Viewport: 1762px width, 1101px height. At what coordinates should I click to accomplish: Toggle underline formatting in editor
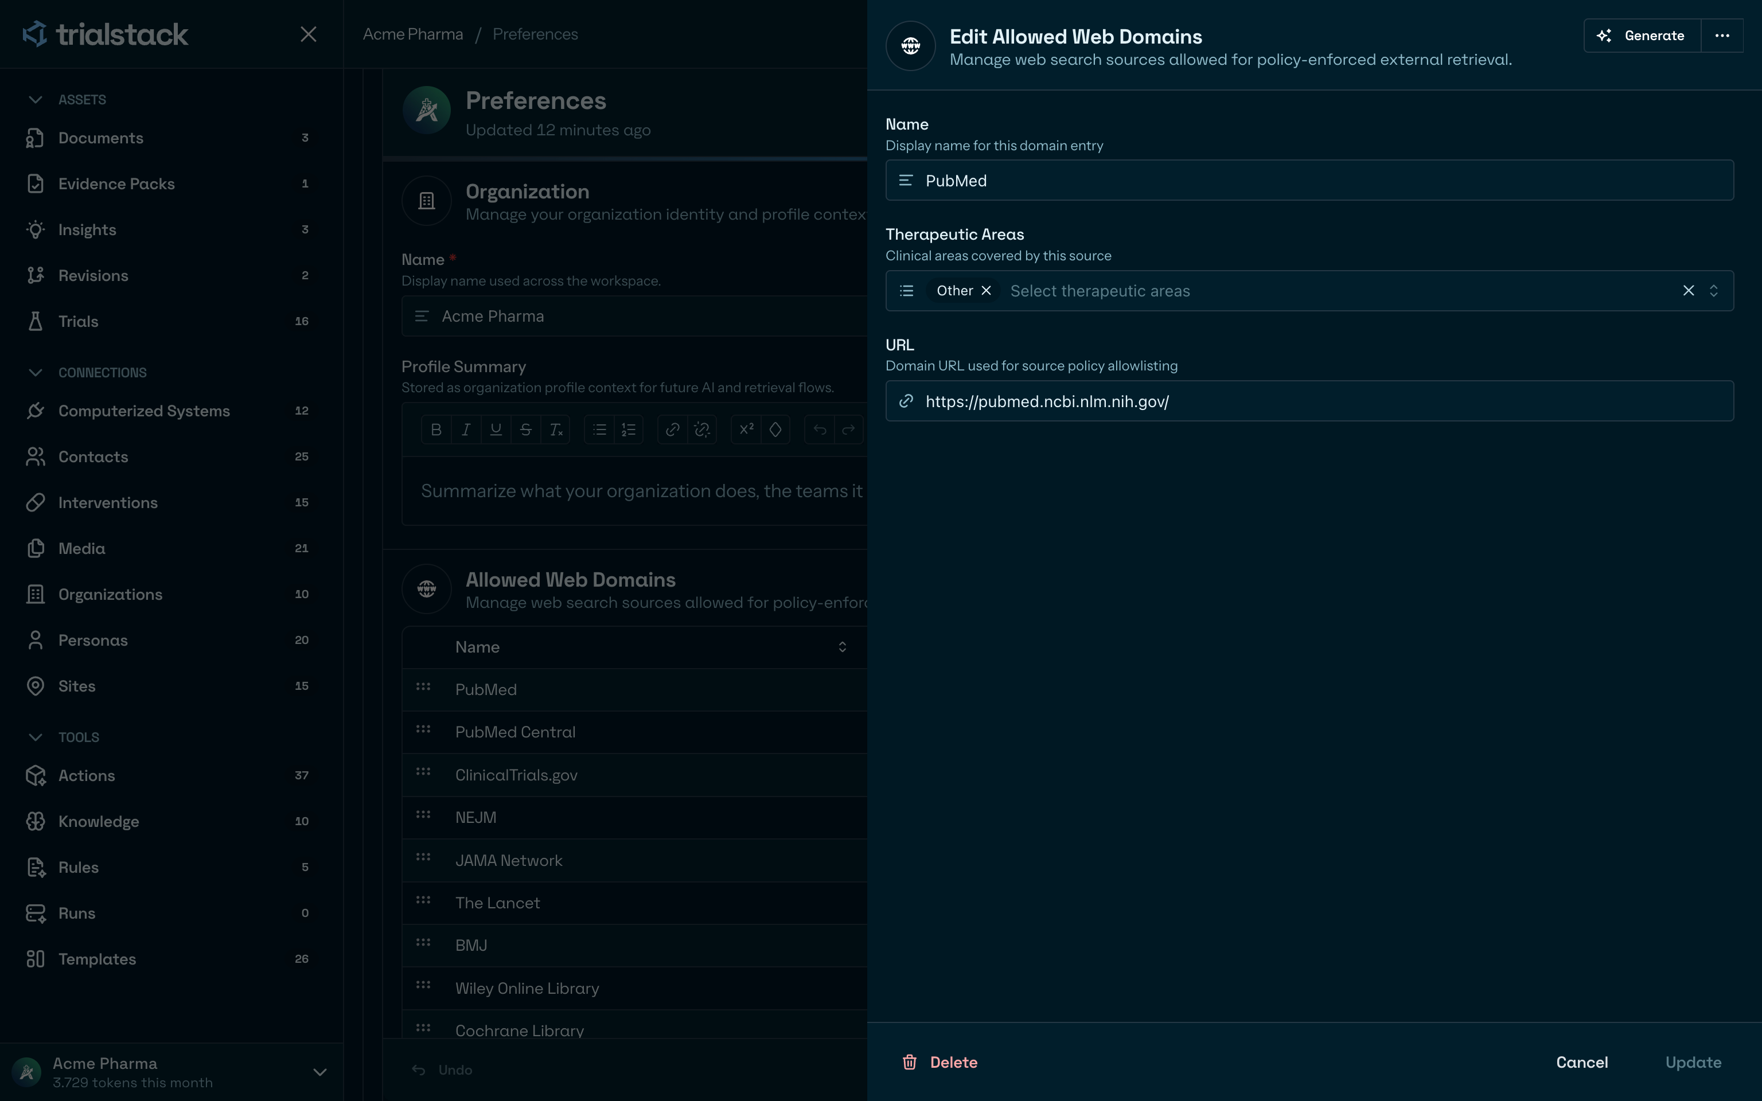496,430
